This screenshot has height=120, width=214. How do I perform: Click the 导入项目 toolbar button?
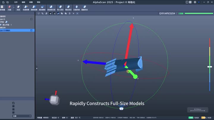point(60,8)
